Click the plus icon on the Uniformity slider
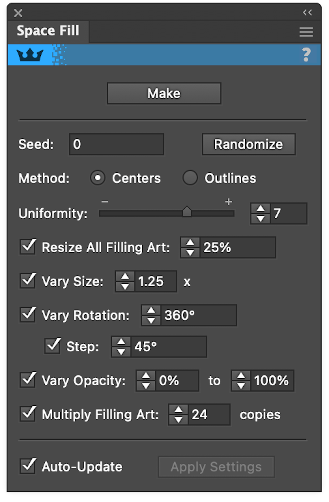 coord(229,202)
